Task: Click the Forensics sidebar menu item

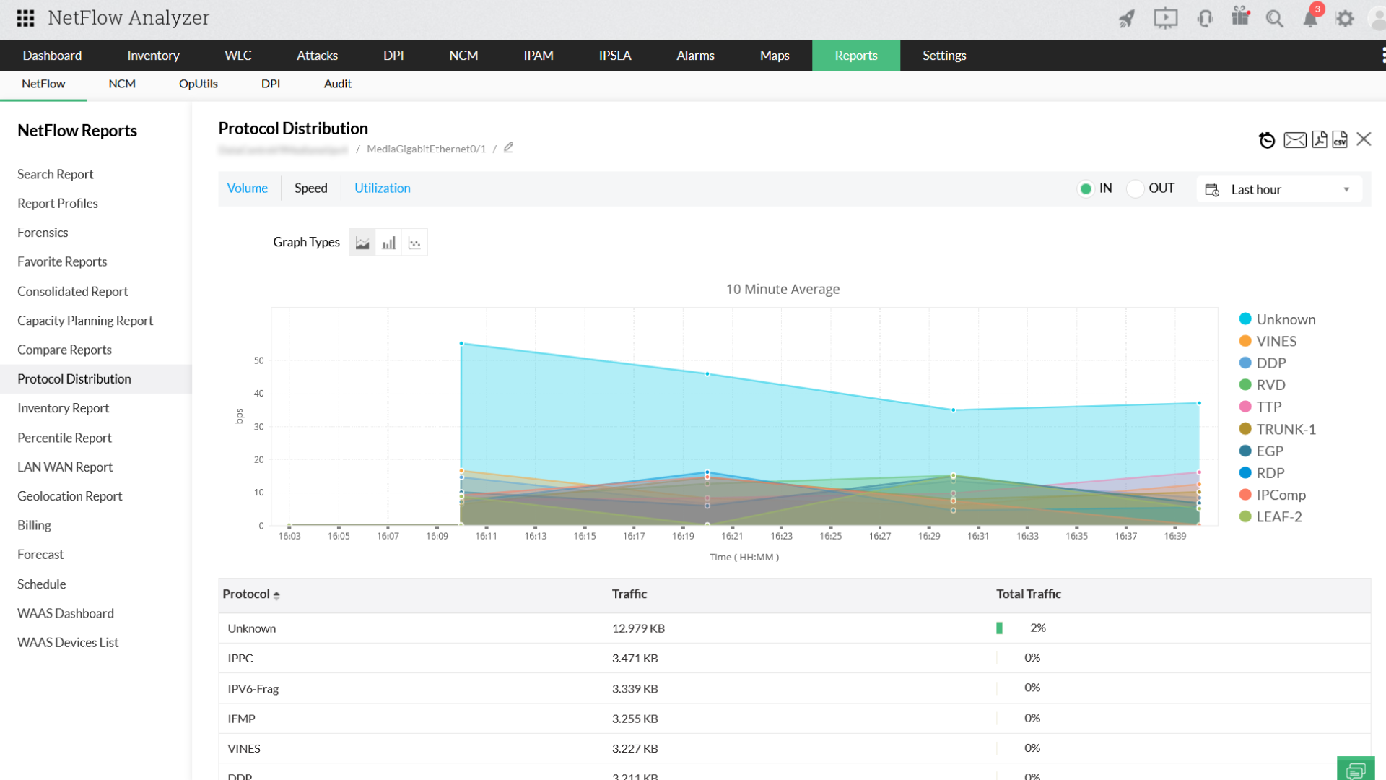Action: [x=43, y=231]
